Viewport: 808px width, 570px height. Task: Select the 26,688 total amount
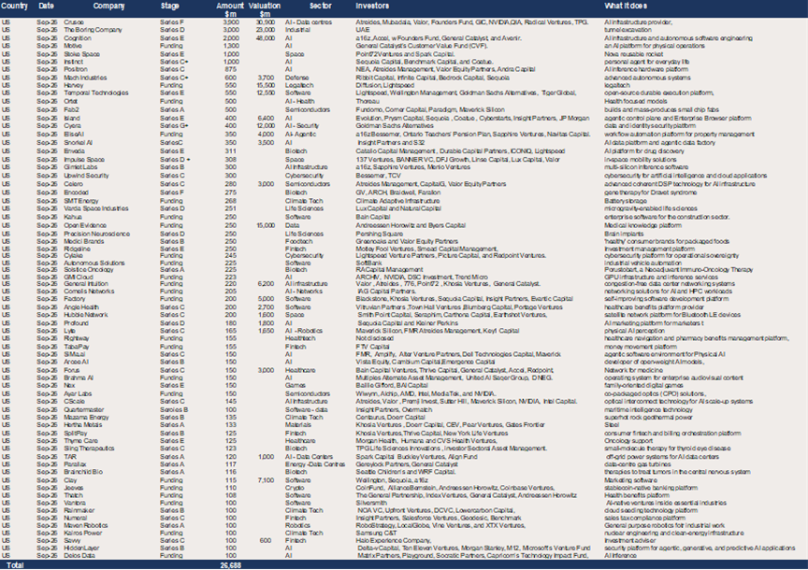pos(231,565)
